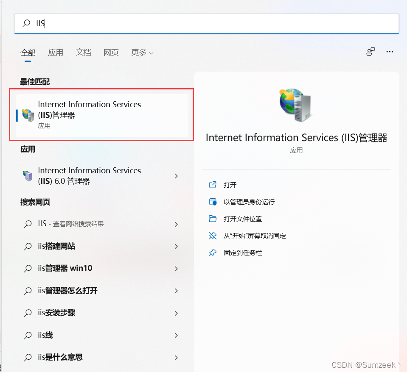
Task: Click large IIS manager icon in preview pane
Action: (296, 105)
